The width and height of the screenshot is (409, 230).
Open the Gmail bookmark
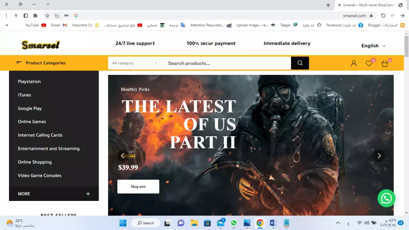pyautogui.click(x=59, y=25)
